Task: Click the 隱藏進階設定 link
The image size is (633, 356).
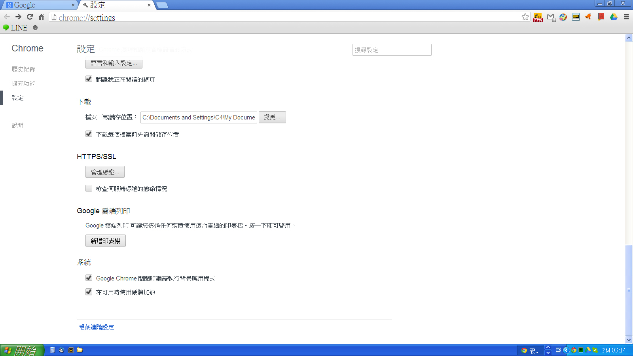Action: pos(99,327)
